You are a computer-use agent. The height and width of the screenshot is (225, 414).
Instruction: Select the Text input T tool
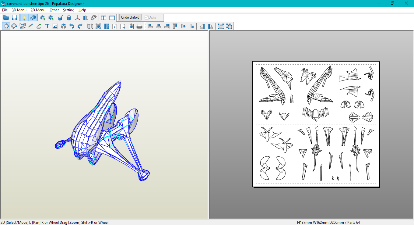coord(47,26)
